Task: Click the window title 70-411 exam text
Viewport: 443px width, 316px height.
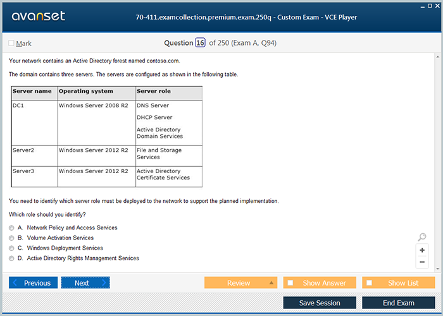Action: click(246, 17)
